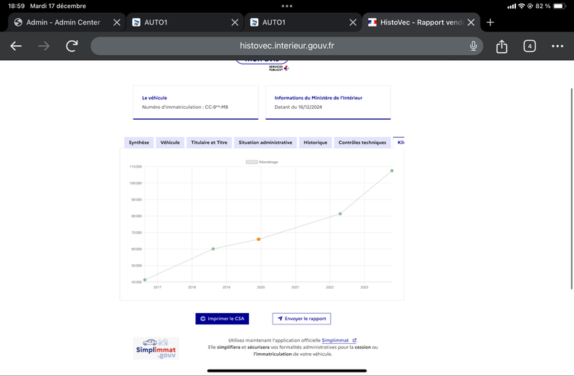Screen dimensions: 574x376
Task: Click the text 'Datant du 16/12/2024'
Action: click(x=298, y=107)
